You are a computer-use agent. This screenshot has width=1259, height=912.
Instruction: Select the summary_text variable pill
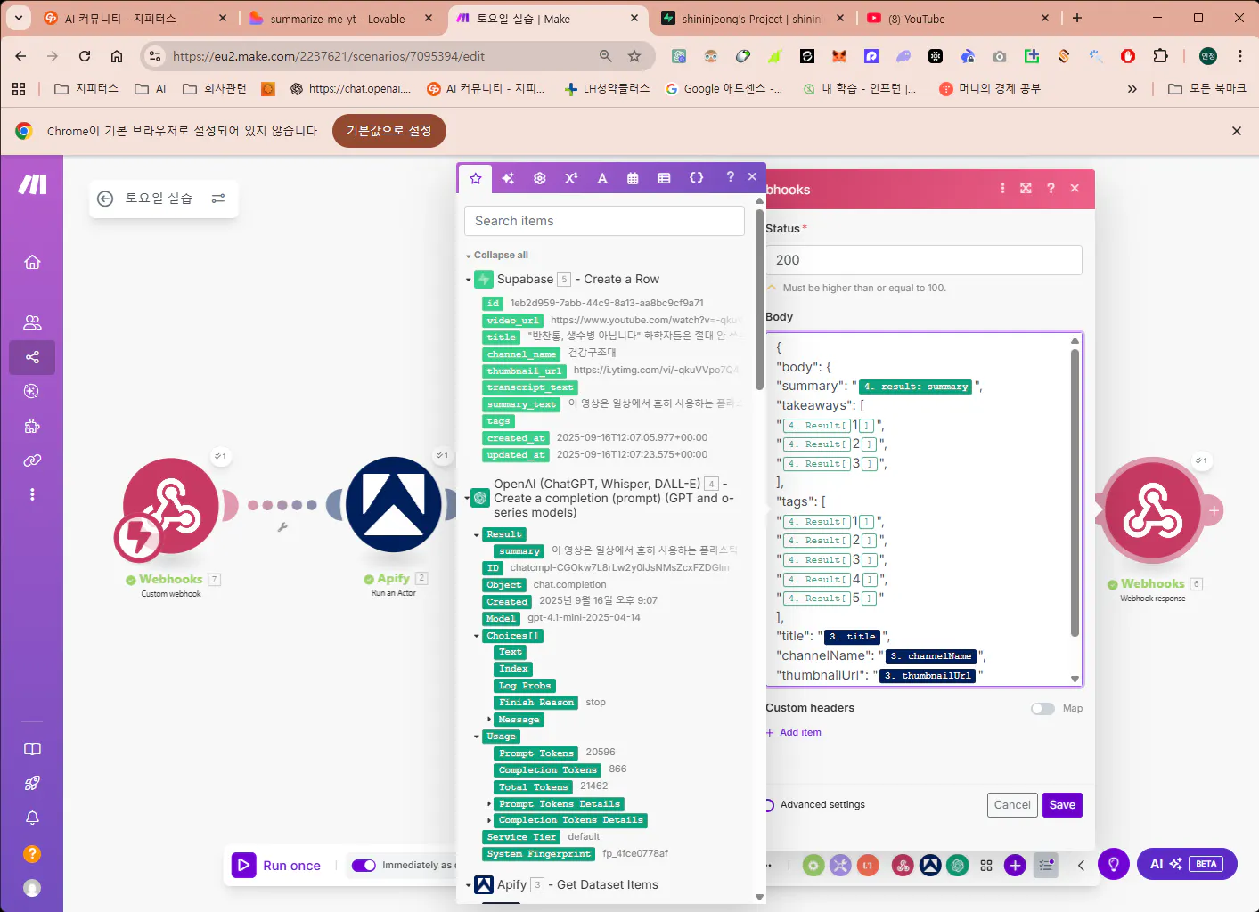pos(521,404)
